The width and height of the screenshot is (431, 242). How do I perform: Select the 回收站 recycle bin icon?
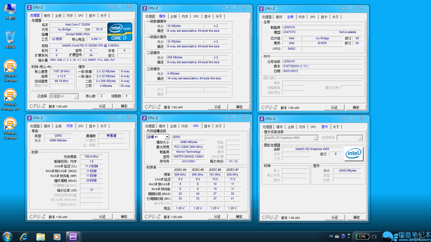click(10, 40)
